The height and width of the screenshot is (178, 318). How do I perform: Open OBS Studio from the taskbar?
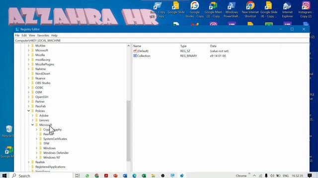coord(162,176)
